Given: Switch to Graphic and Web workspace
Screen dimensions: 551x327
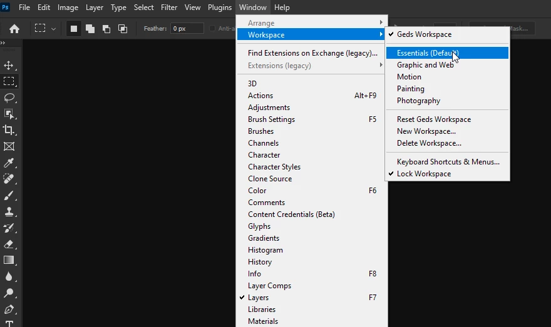Looking at the screenshot, I should point(447,65).
